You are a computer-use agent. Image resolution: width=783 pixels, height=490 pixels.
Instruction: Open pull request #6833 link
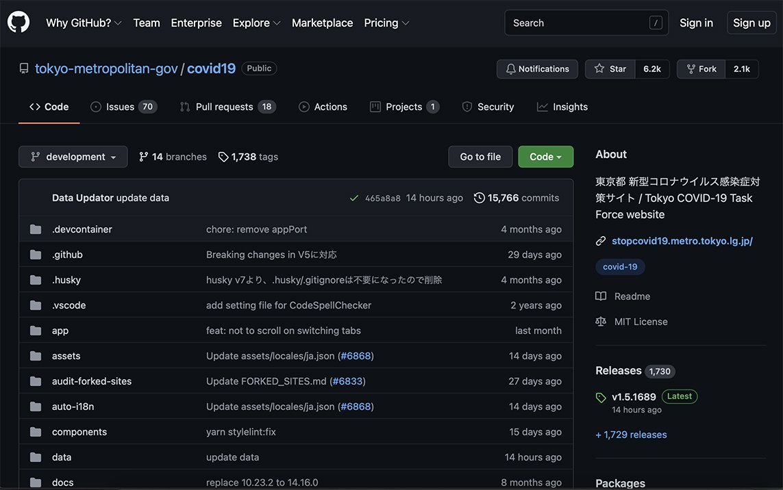tap(347, 381)
